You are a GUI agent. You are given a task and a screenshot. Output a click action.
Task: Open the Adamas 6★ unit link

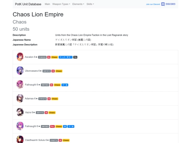31,99
